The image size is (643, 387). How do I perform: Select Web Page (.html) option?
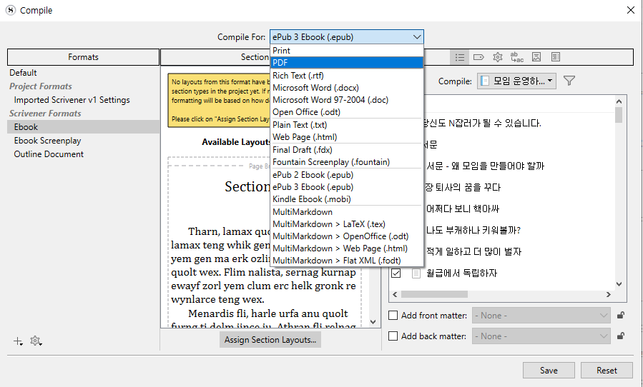pyautogui.click(x=346, y=137)
